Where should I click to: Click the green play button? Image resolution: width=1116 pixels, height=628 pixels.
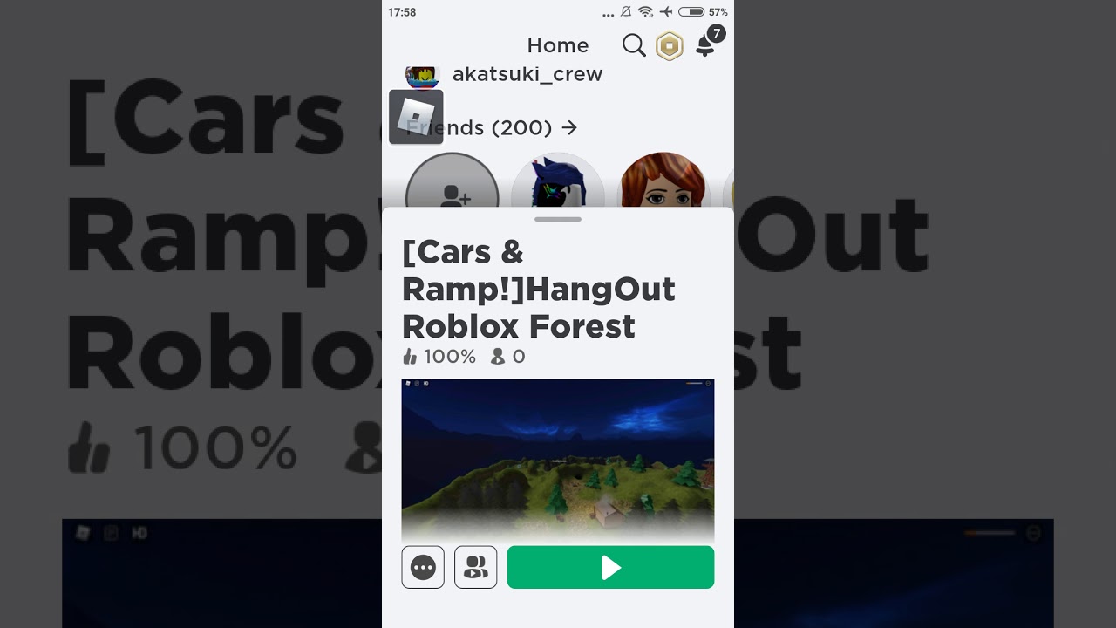click(x=610, y=567)
